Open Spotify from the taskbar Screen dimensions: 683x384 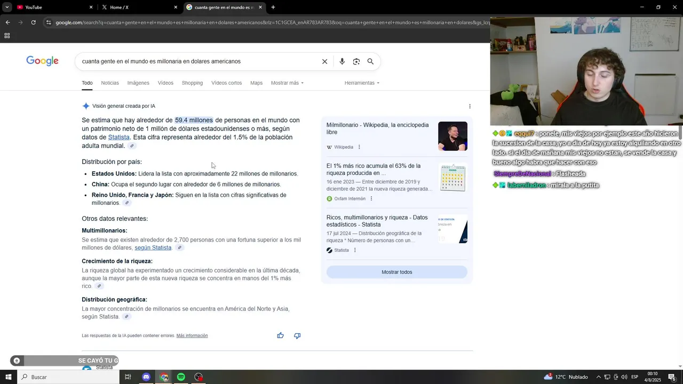point(181,377)
